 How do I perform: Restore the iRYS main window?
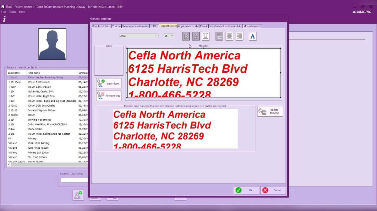(x=363, y=7)
